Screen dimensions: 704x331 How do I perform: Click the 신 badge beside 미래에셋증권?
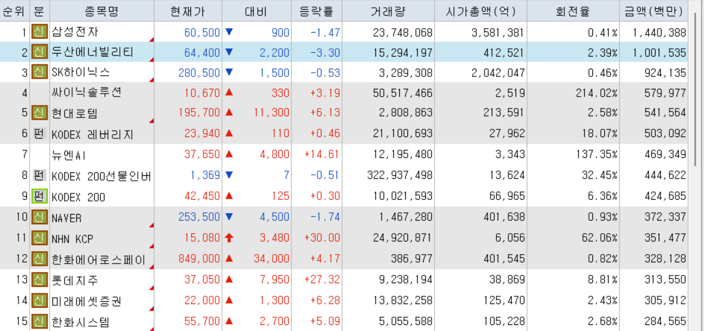pos(39,301)
